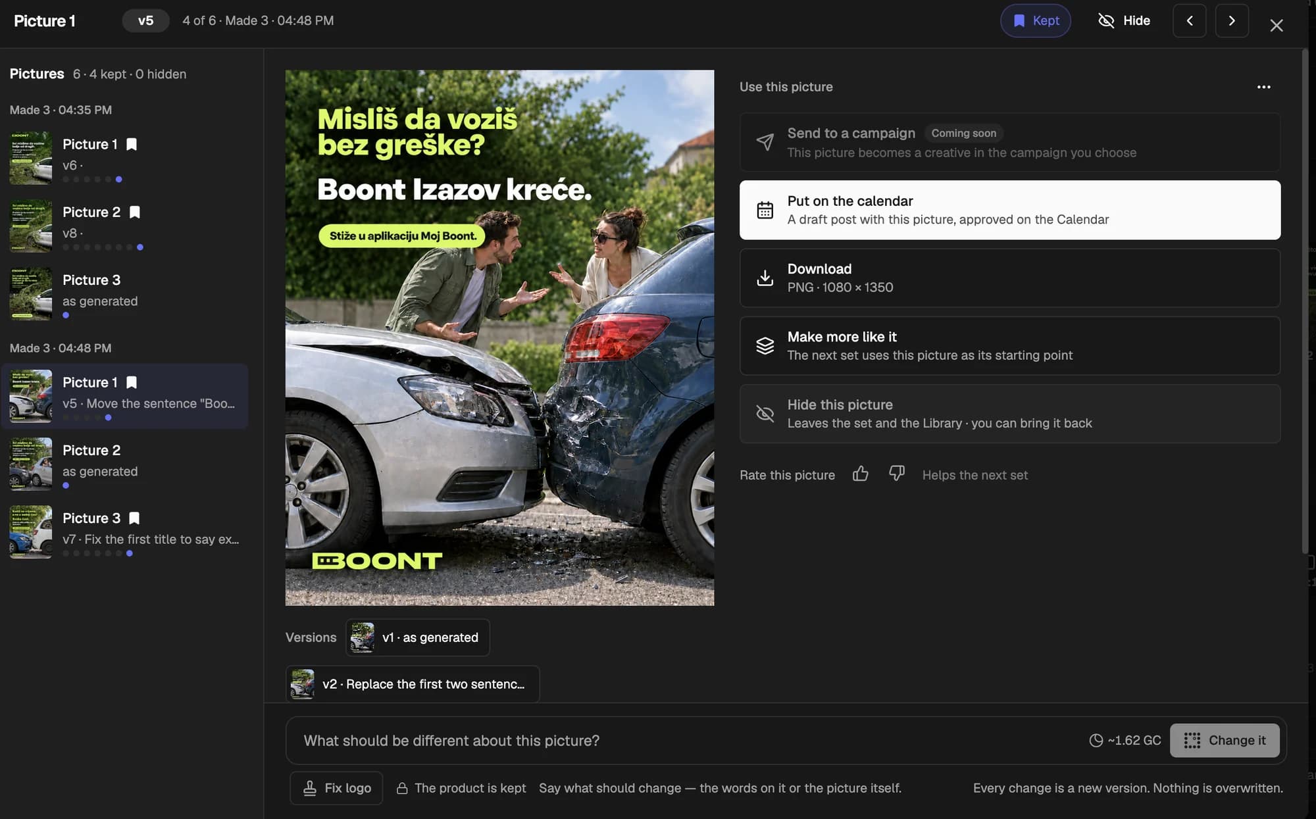
Task: Click the lock icon by 'The product is kept'
Action: 402,787
